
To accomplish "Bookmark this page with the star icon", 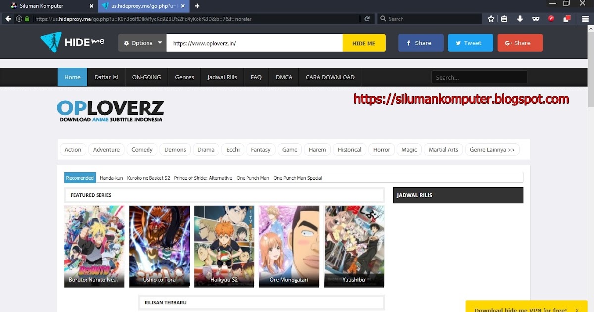I will point(491,19).
